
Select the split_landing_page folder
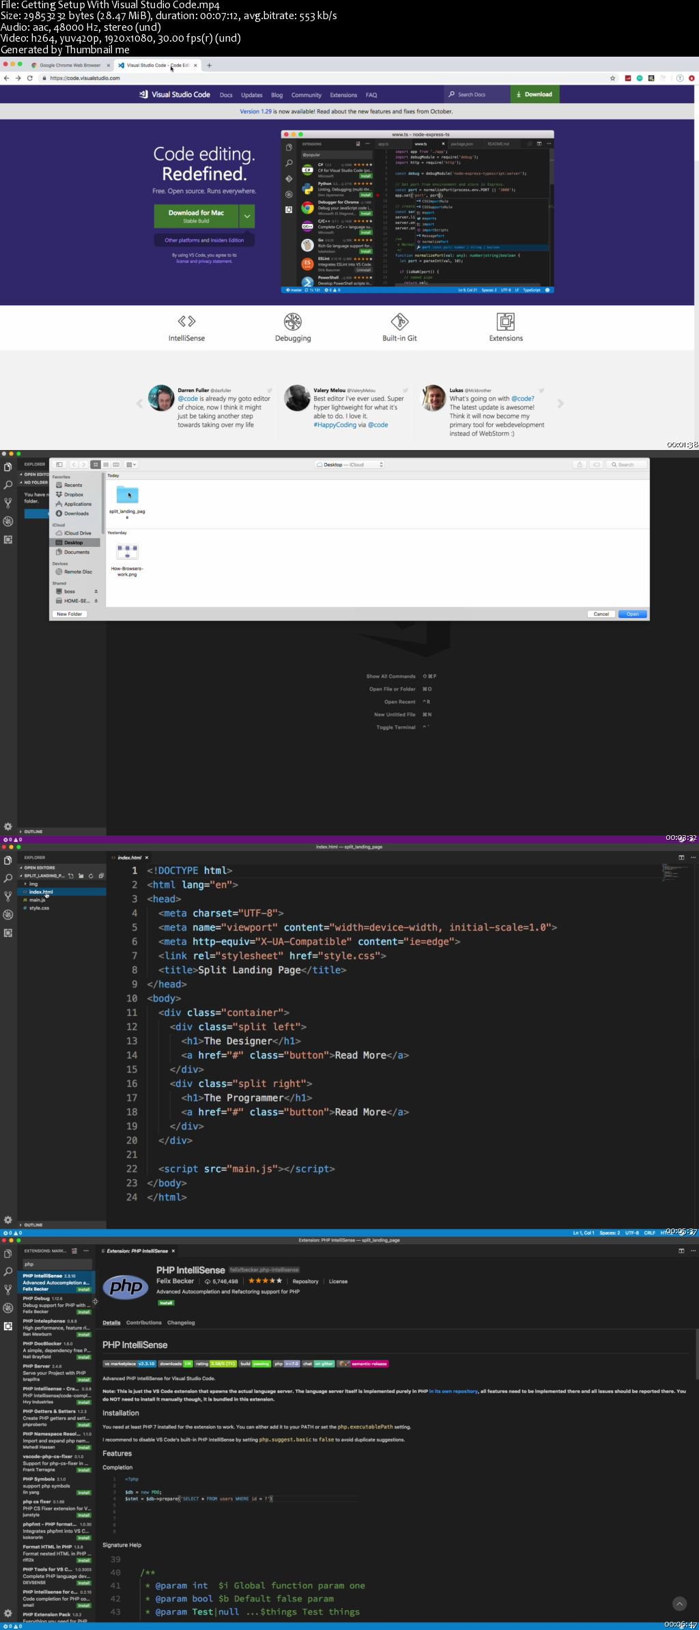tap(127, 501)
